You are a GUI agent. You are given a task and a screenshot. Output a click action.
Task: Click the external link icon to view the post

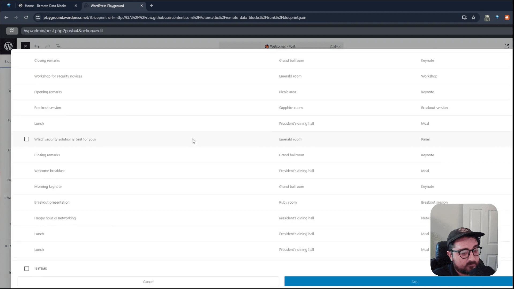(x=507, y=46)
